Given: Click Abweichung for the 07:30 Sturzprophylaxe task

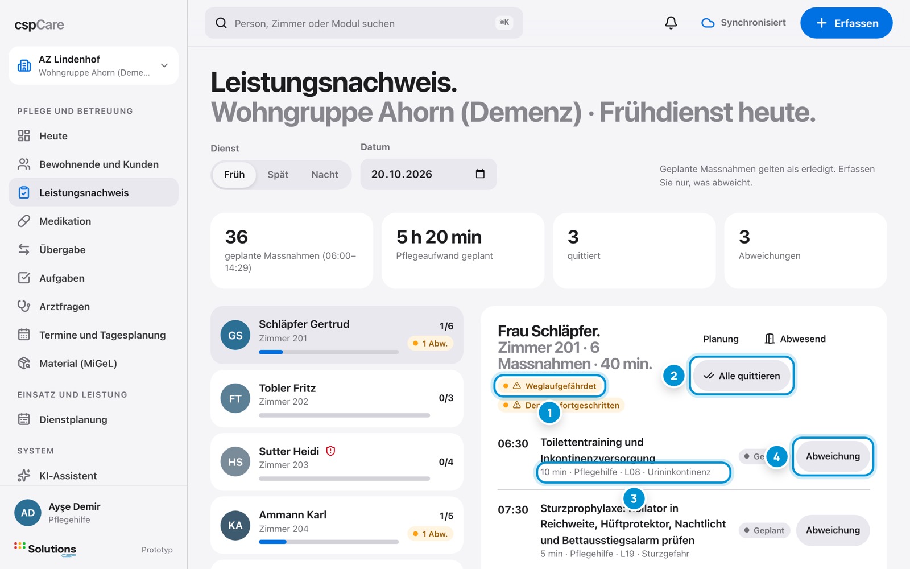Looking at the screenshot, I should click(x=833, y=530).
